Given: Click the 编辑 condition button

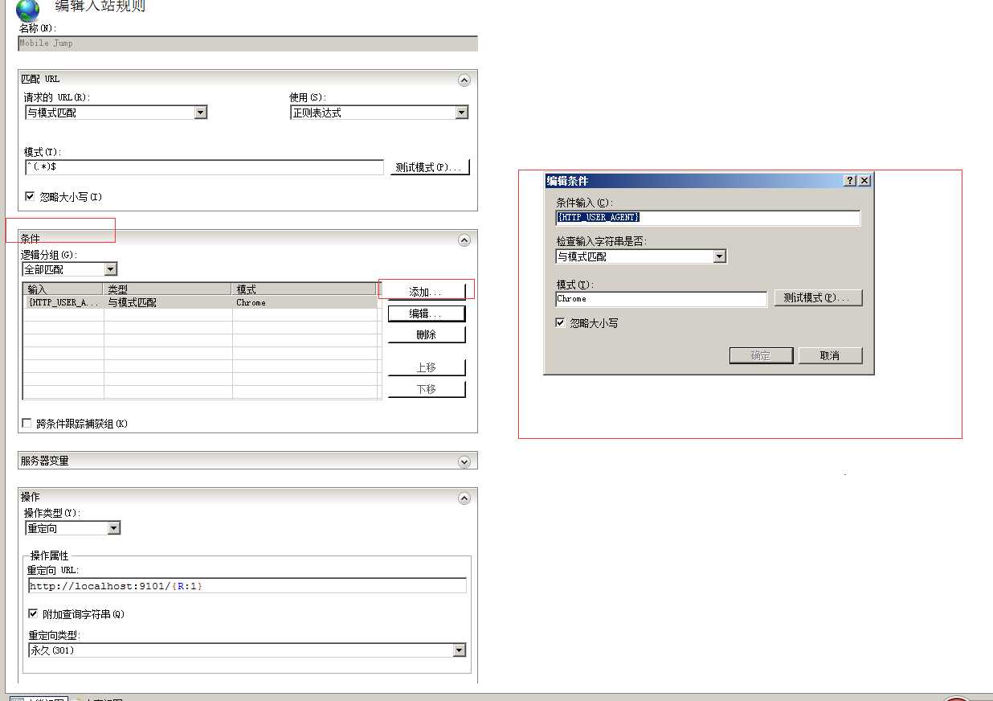Looking at the screenshot, I should tap(426, 314).
